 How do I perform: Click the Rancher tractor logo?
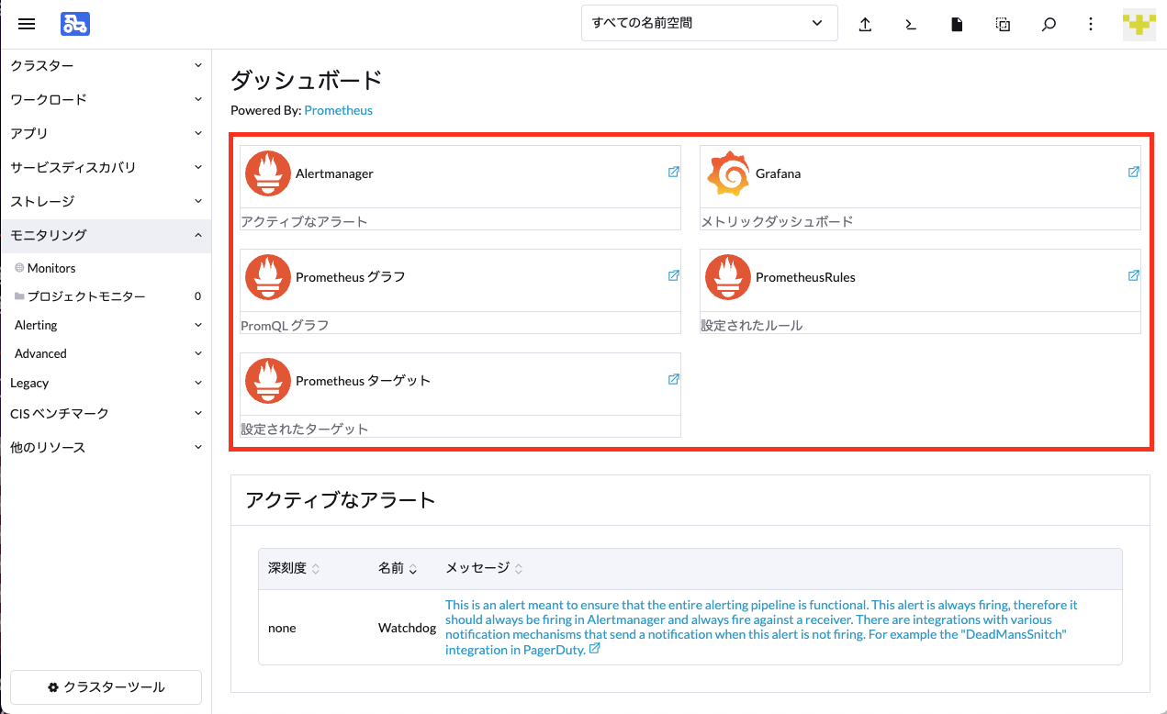pos(75,24)
